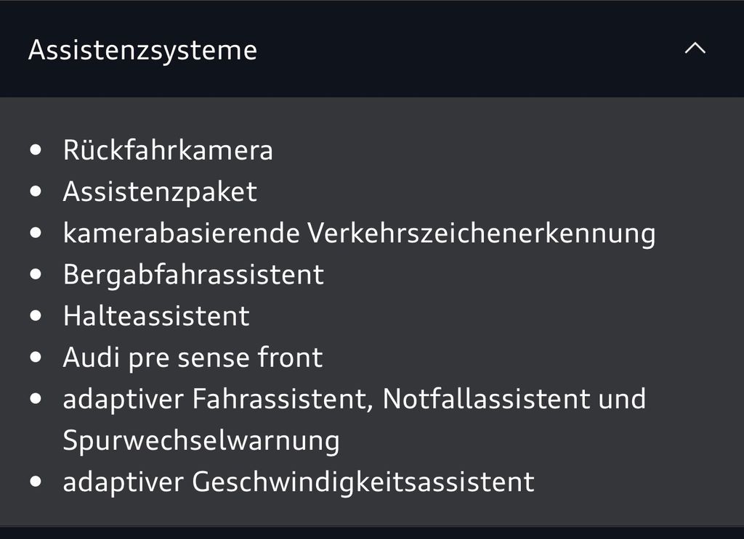This screenshot has width=744, height=539.
Task: Click the bullet next to Rückfahrkamera
Action: pos(36,151)
